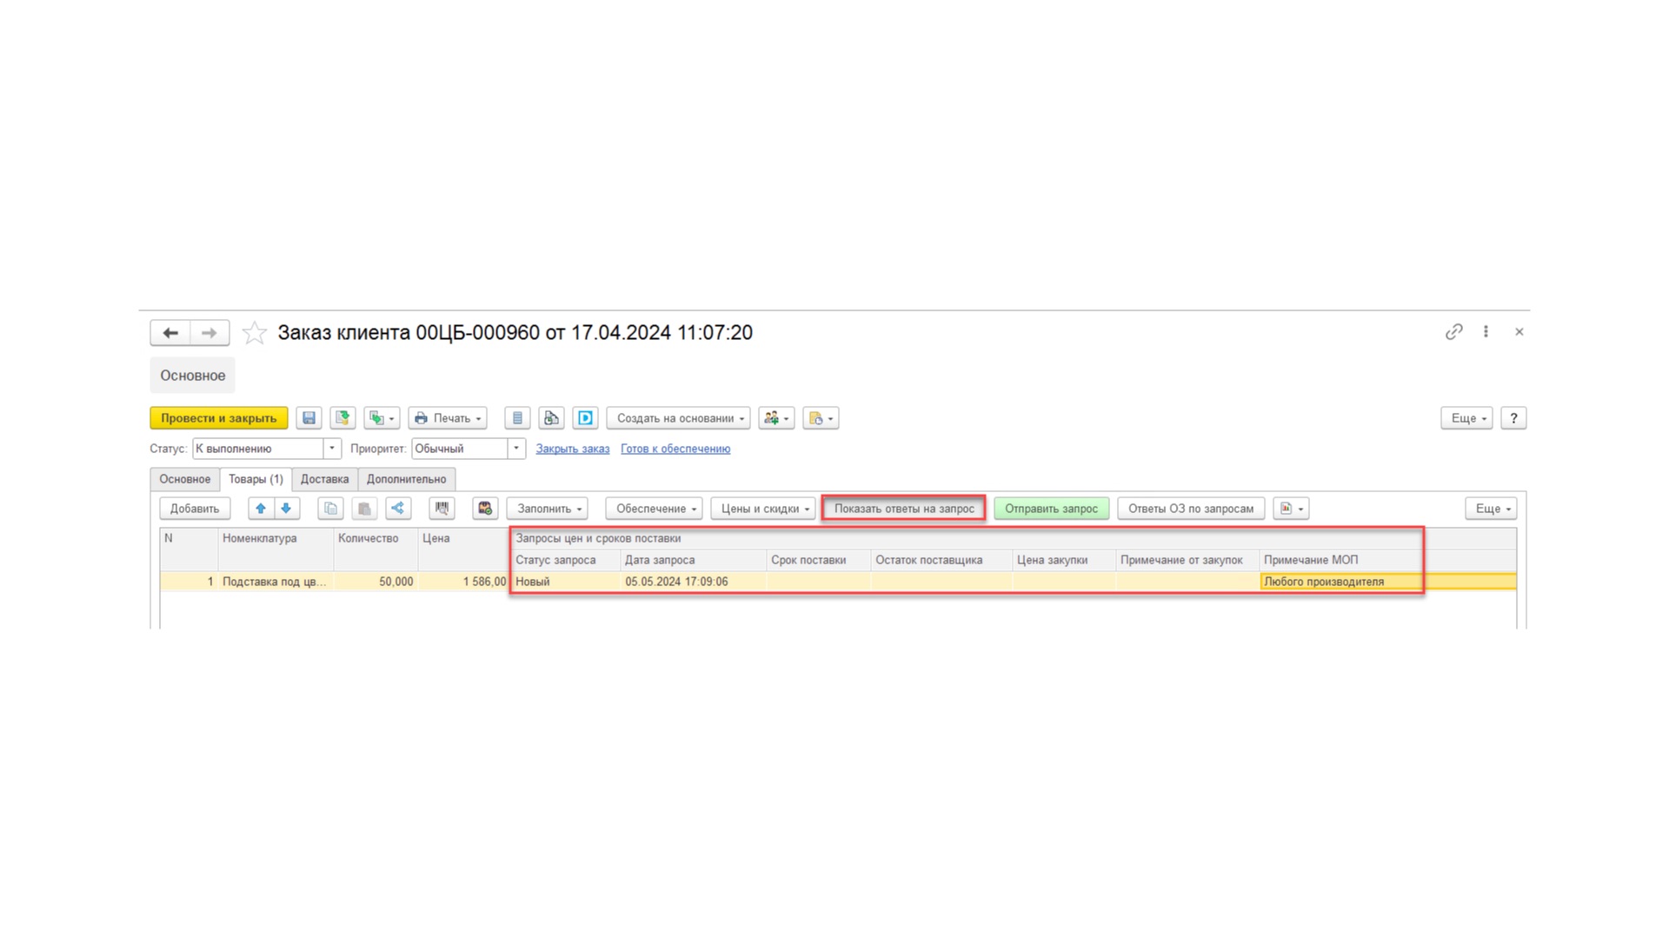Open the Печать print dropdown

point(448,418)
